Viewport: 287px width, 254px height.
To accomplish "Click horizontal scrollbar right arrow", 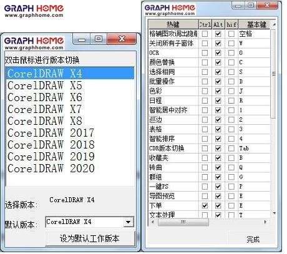I will (x=266, y=222).
